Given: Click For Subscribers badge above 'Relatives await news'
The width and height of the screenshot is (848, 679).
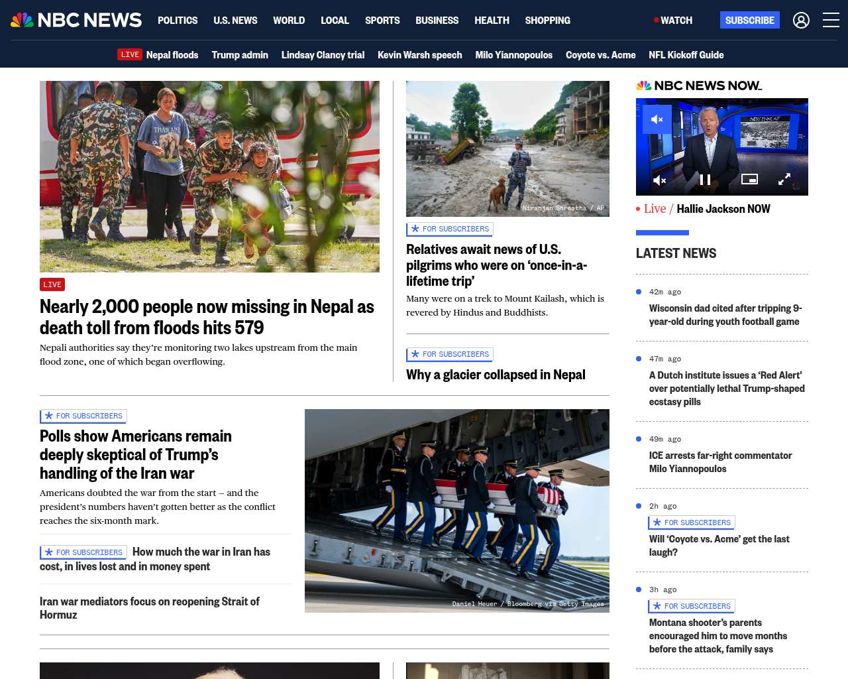Looking at the screenshot, I should coord(450,229).
